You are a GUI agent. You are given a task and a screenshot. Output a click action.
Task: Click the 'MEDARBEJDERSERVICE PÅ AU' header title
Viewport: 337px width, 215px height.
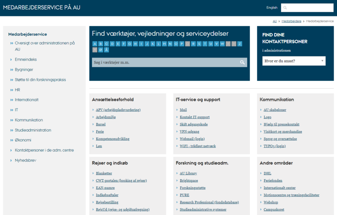(x=42, y=8)
